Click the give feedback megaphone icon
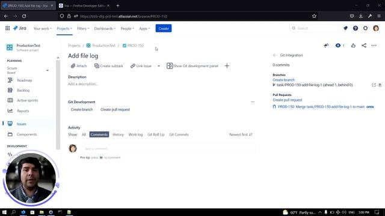 coord(326,46)
